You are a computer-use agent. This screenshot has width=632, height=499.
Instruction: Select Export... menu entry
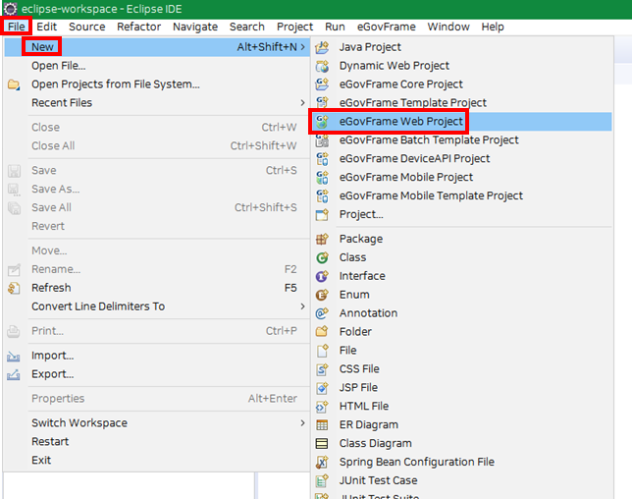tap(156, 374)
